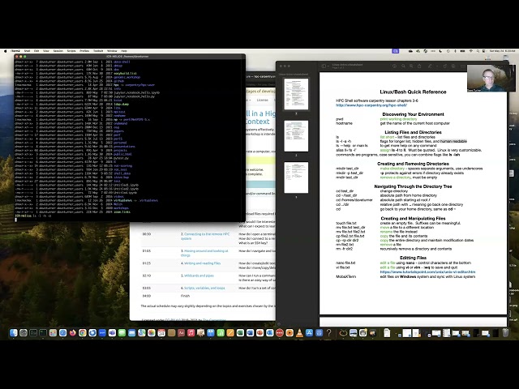This screenshot has width=519, height=389.
Task: Open the Session menu in menu bar
Action: (x=58, y=51)
